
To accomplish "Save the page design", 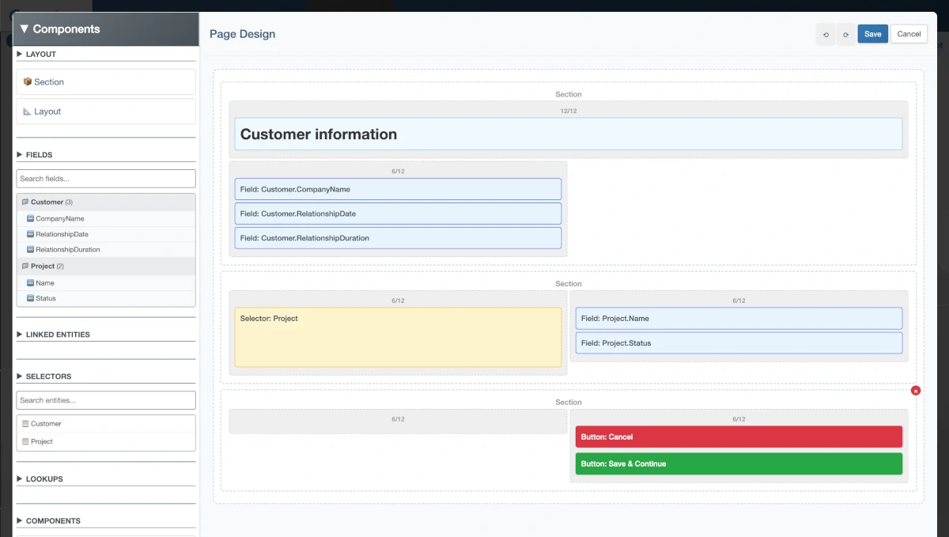I will coord(872,33).
